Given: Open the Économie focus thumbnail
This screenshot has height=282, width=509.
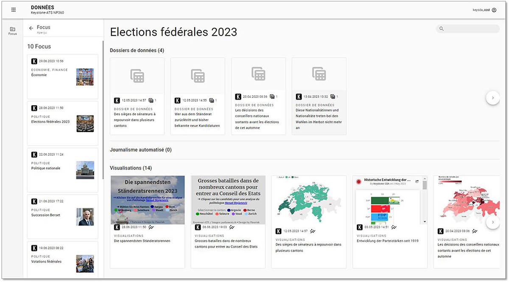Looking at the screenshot, I should coord(85,77).
